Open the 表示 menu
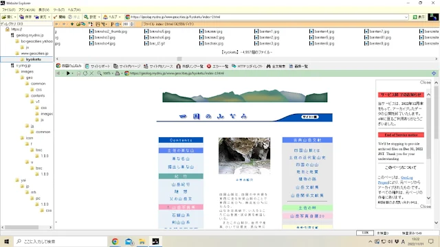The height and width of the screenshot is (247, 440). point(43,10)
